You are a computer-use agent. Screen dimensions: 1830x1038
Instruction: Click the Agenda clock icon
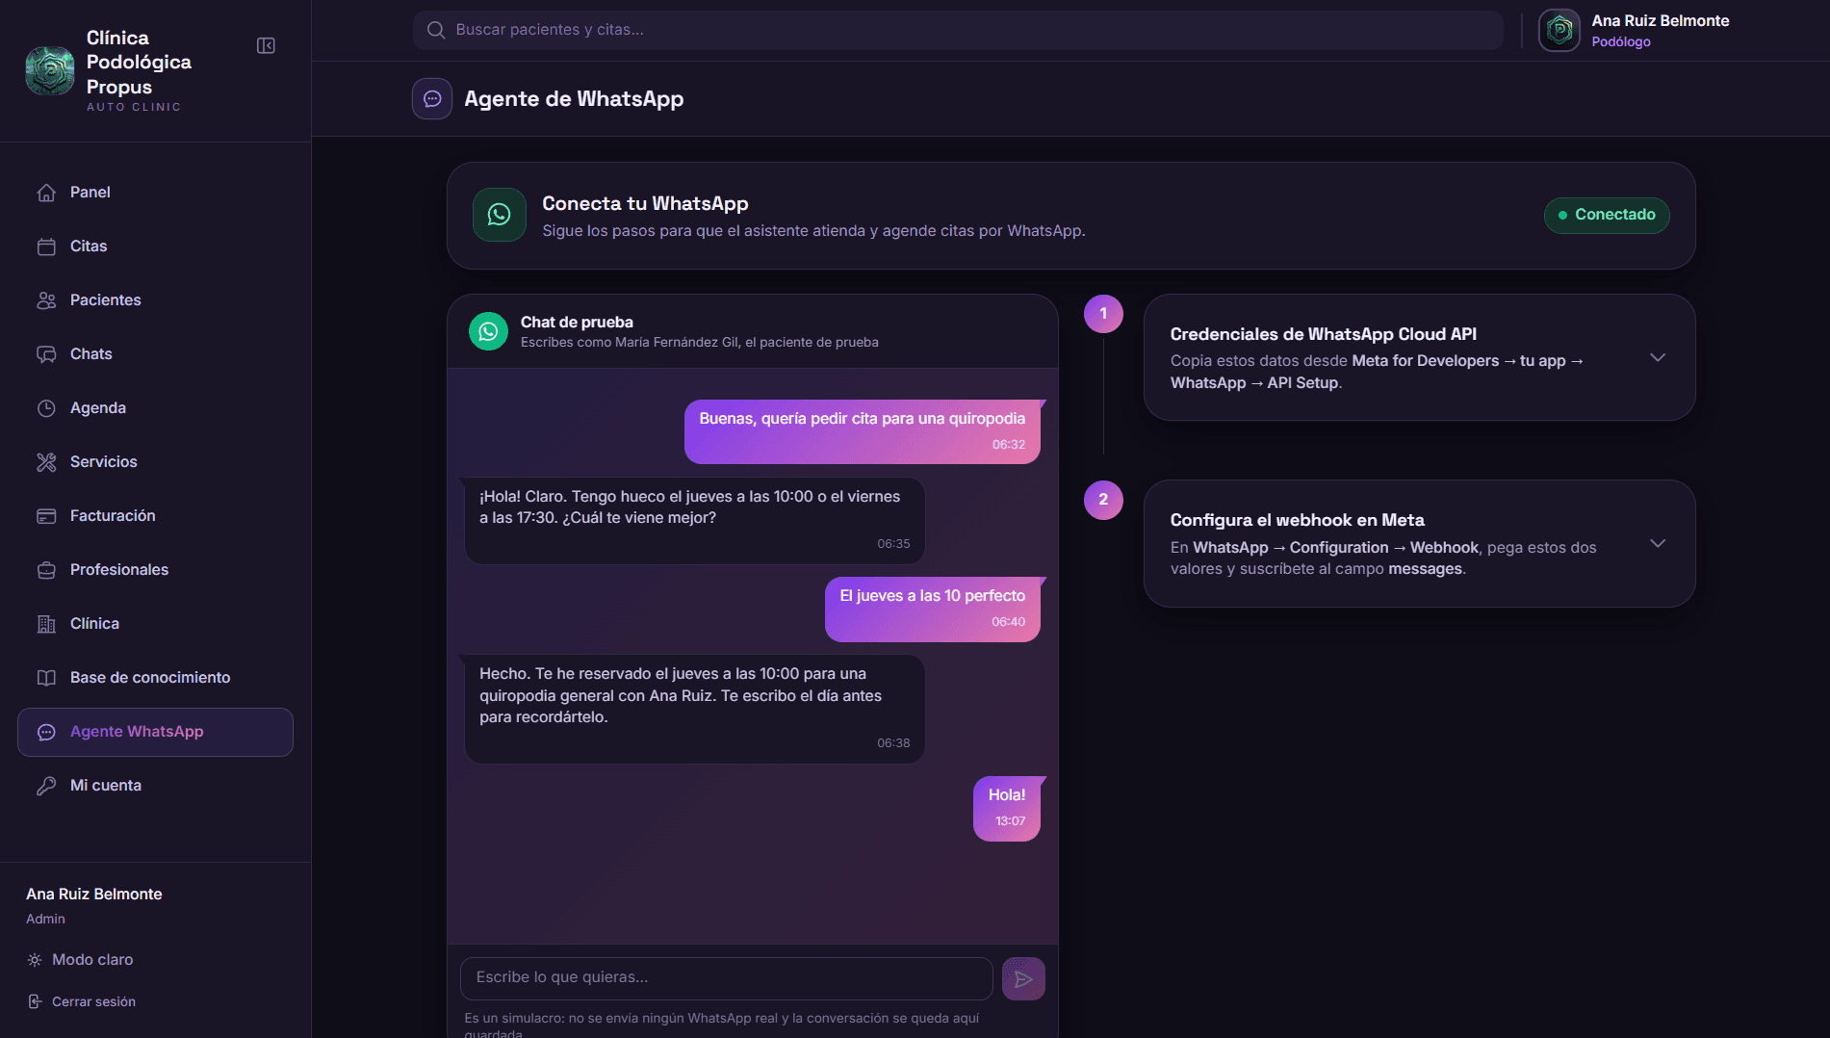tap(46, 408)
